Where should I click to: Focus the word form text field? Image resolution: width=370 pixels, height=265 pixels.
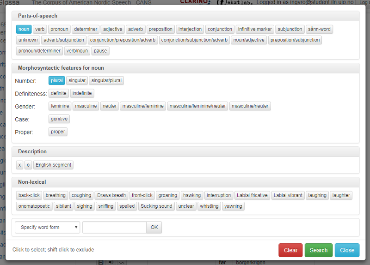tap(114, 227)
